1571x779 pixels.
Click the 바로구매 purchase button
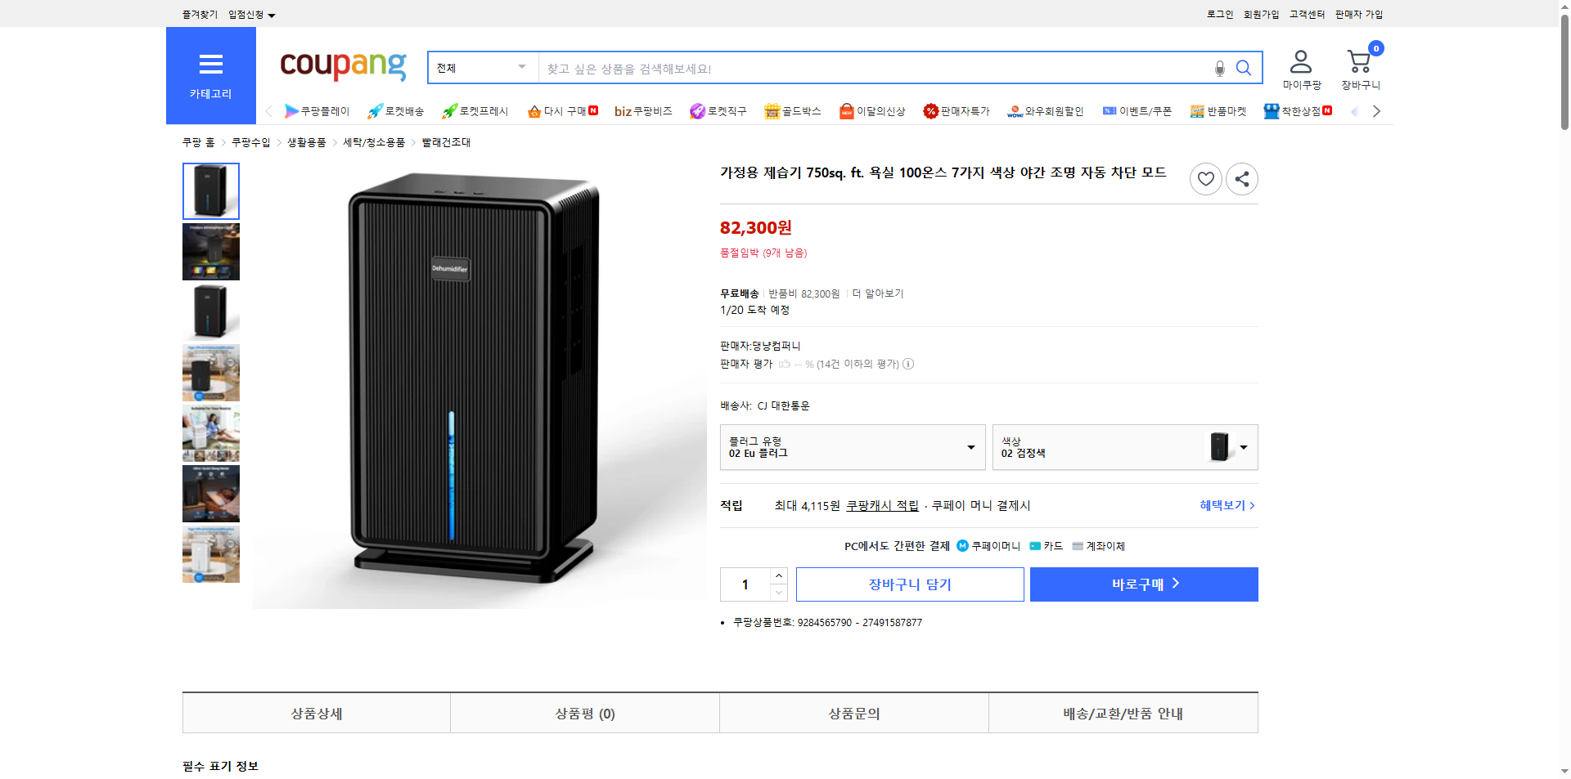[1143, 584]
